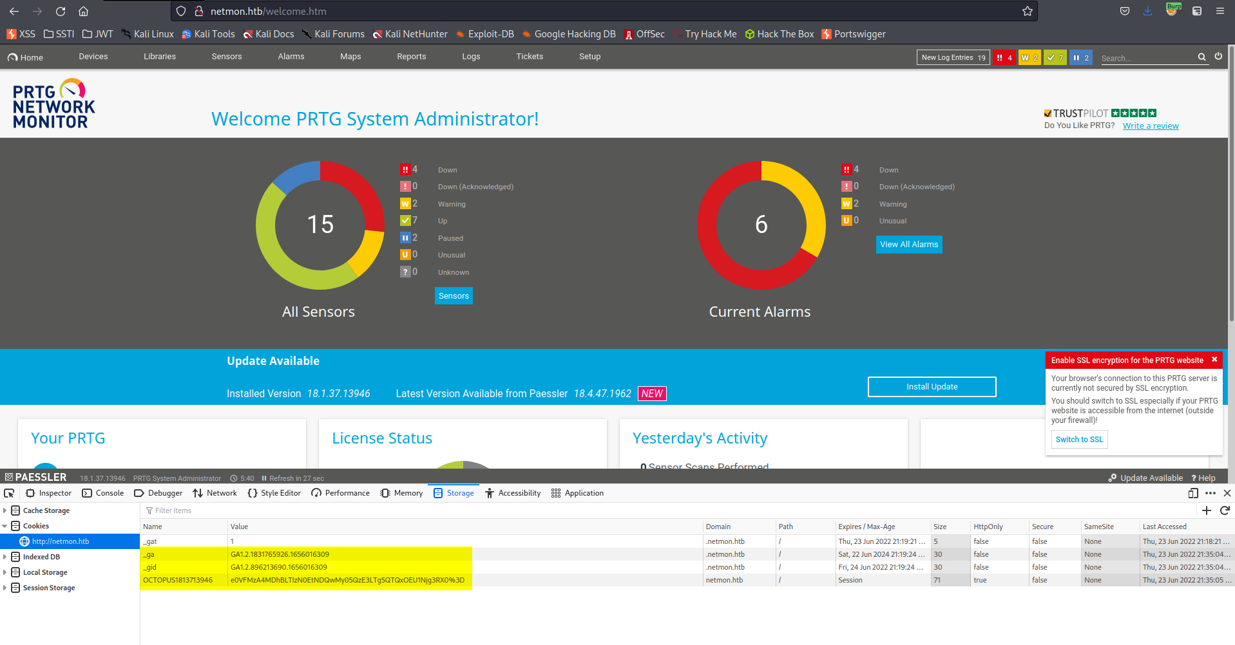Viewport: 1235px width, 645px height.
Task: Open the Devices menu
Action: (93, 57)
